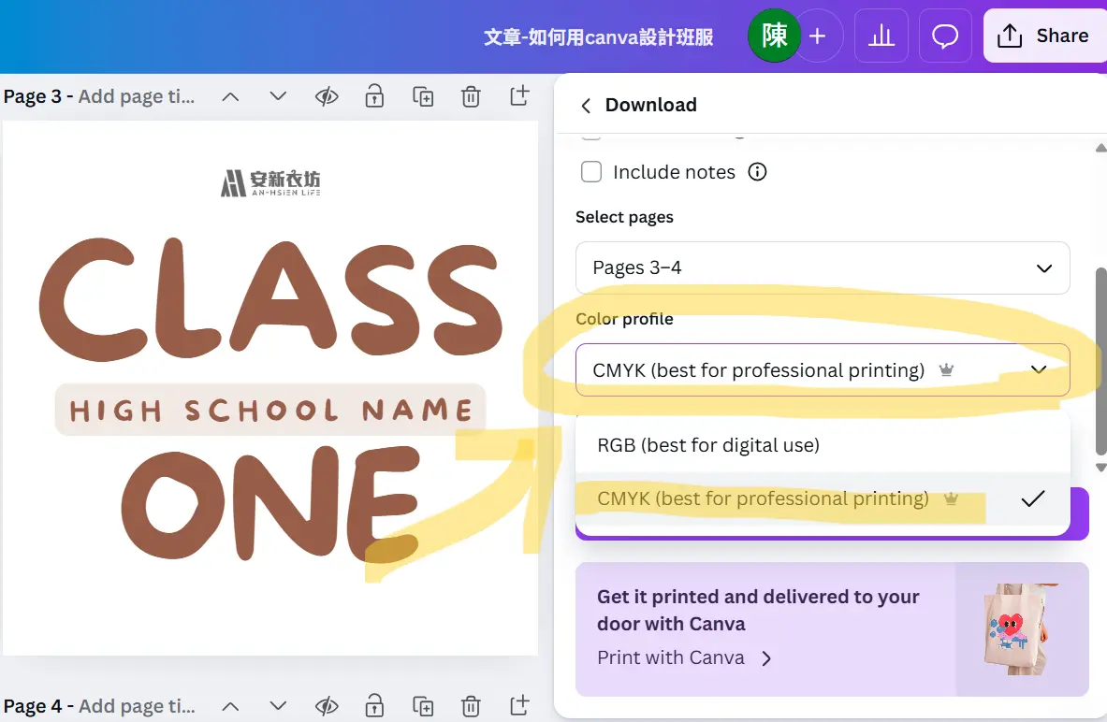Enable the Include notes checkbox
Viewport: 1107px width, 722px height.
pyautogui.click(x=591, y=172)
